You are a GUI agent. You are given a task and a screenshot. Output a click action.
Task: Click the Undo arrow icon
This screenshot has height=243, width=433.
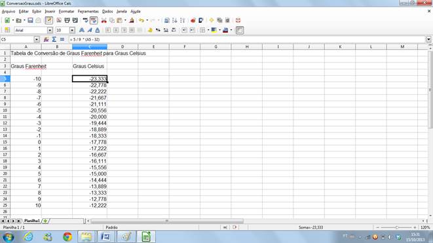(x=141, y=20)
